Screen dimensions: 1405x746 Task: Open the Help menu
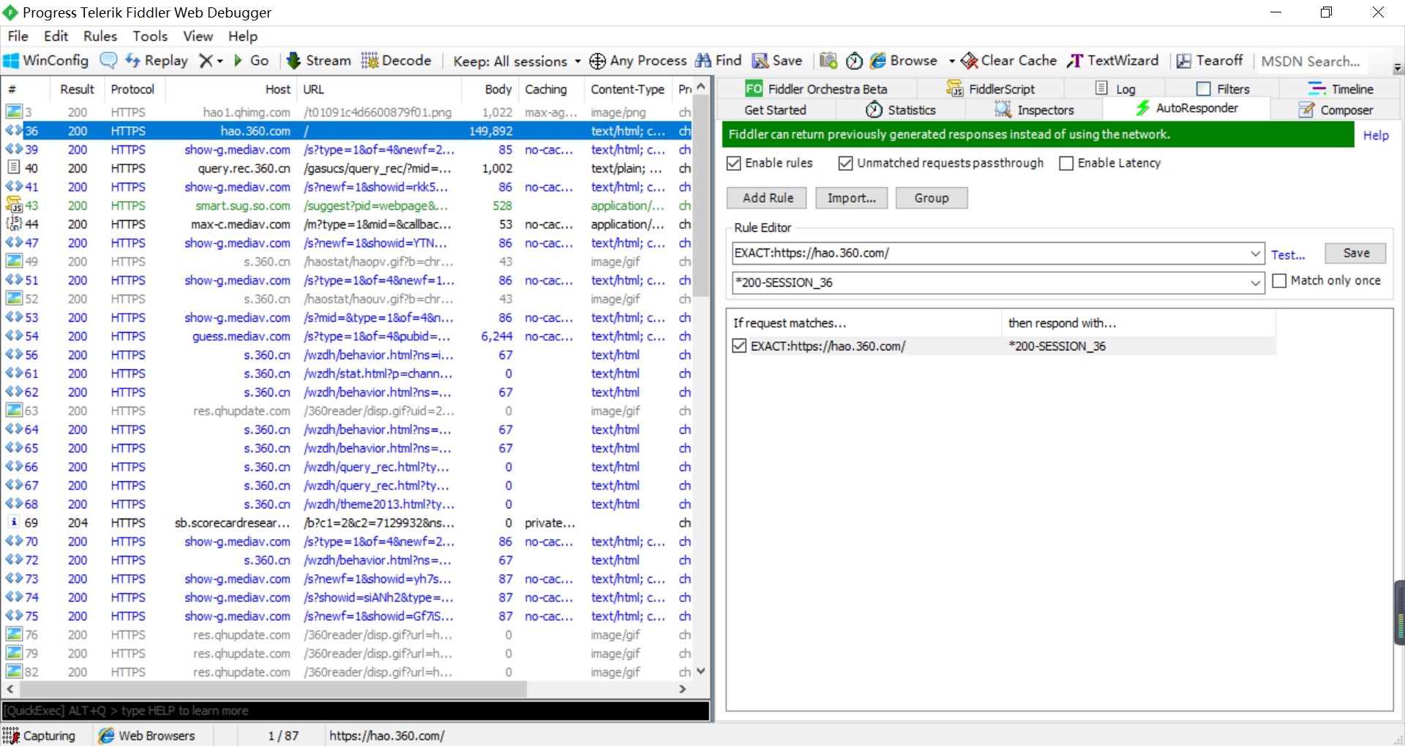point(243,36)
